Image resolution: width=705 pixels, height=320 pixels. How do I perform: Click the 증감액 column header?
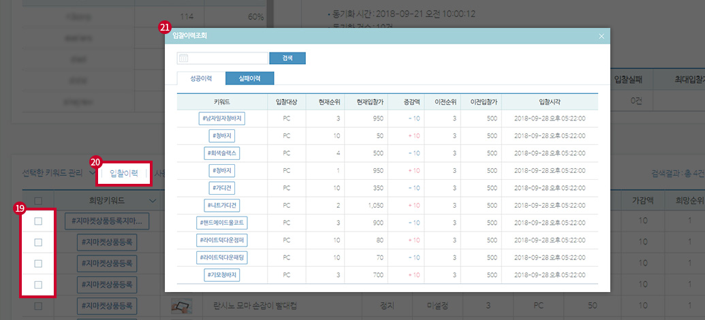coord(405,102)
